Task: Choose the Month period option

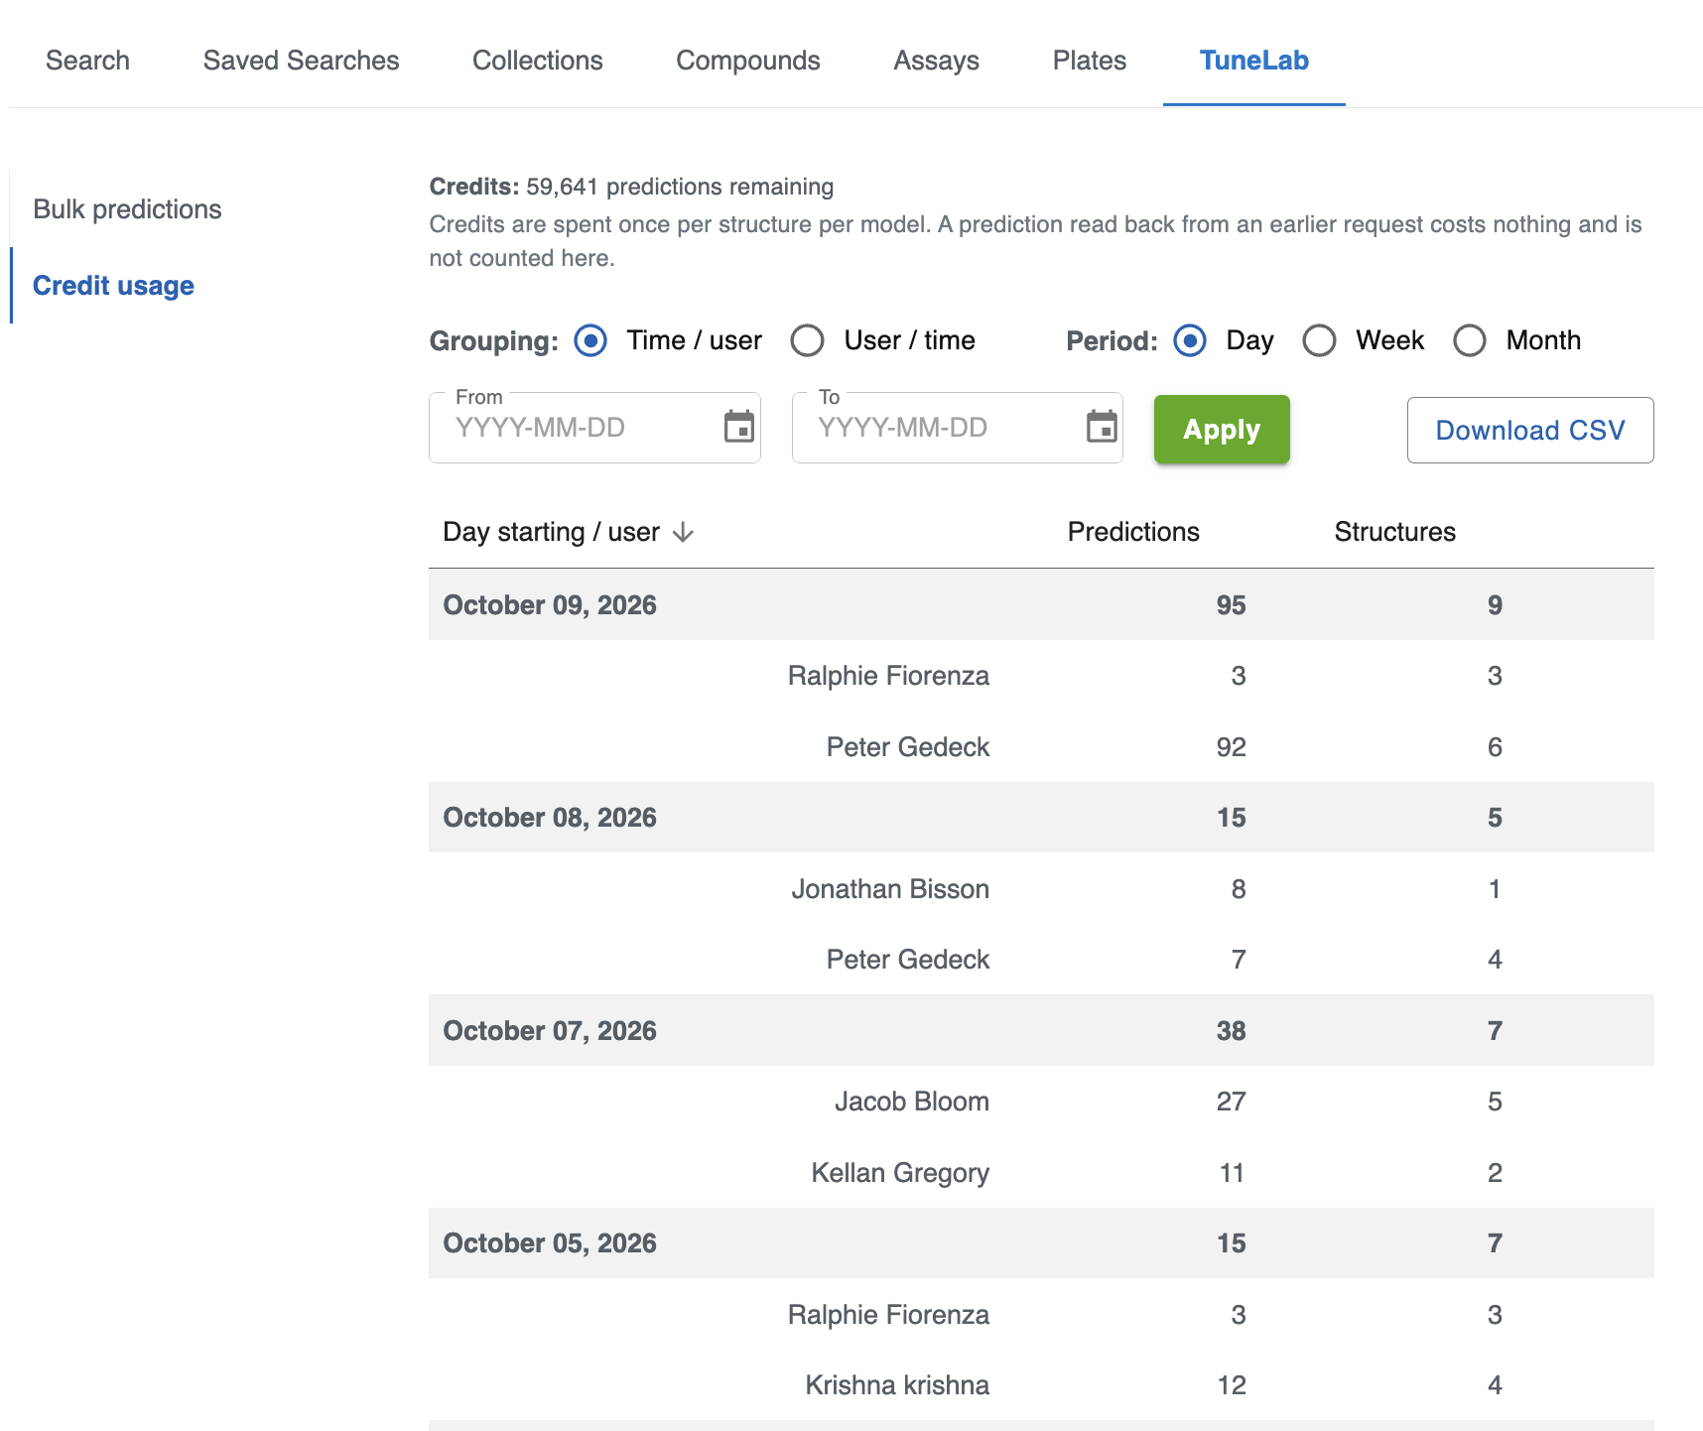Action: 1470,340
